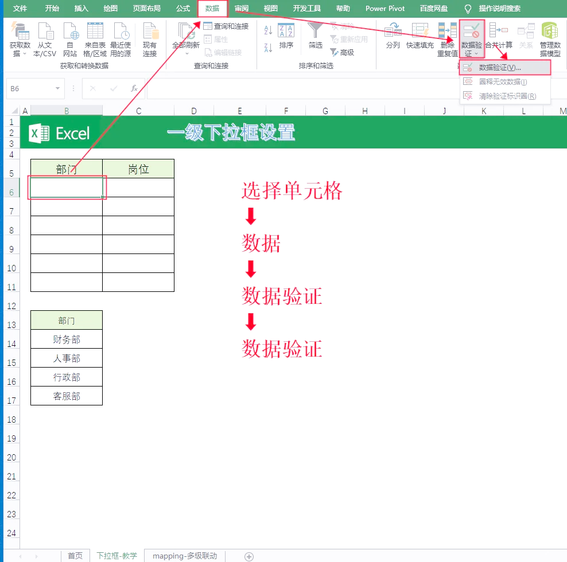Click the 删除重复值 icon
The image size is (567, 562).
pos(447,31)
